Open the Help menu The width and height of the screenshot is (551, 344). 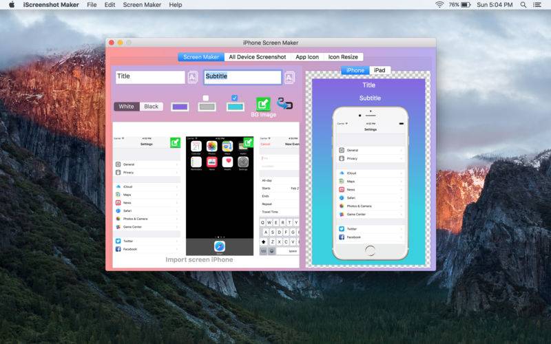(176, 5)
